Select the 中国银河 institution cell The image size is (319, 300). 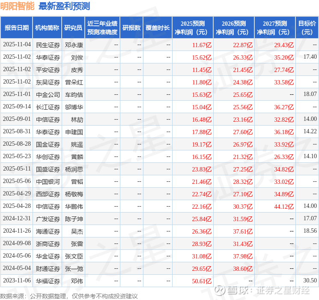[48, 182]
